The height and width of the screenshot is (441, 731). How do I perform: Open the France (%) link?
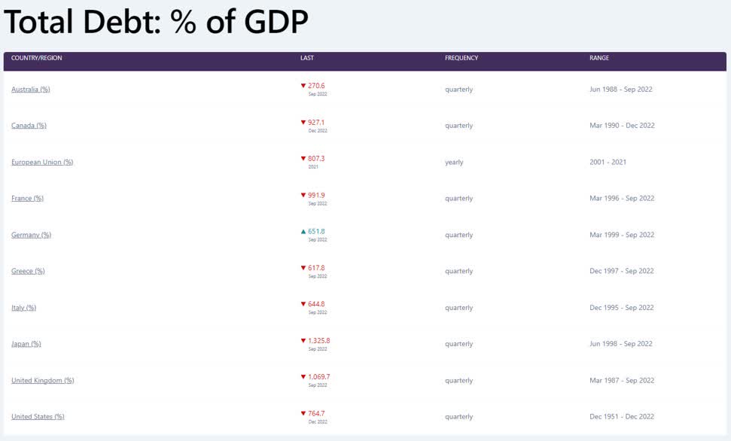coord(27,199)
